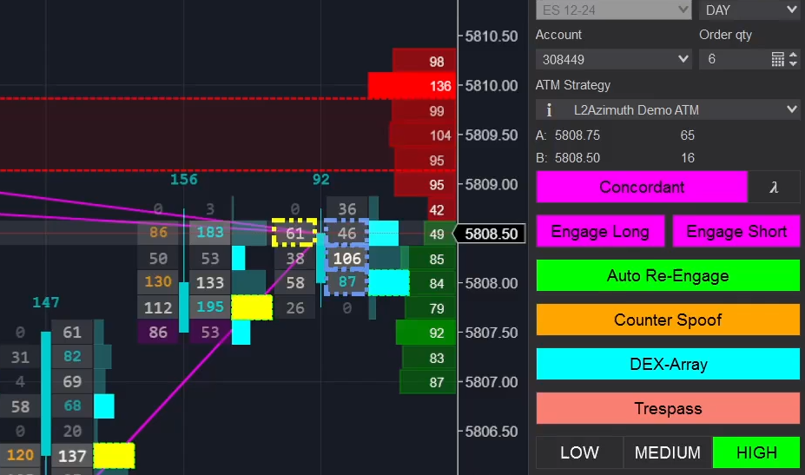805x475 pixels.
Task: Open the L2Azimuth Demo ATM strategy dropdown
Action: [667, 110]
